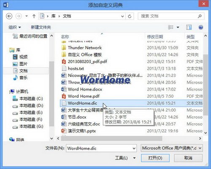Select 网络 in the navigation tree
The width and height of the screenshot is (211, 169).
coord(17,139)
